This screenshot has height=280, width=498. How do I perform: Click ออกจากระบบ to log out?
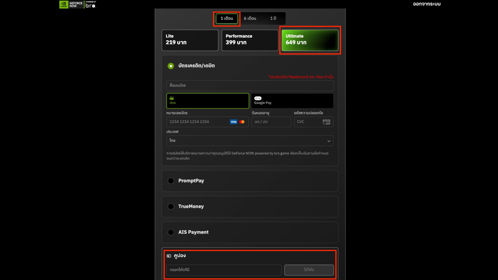click(x=426, y=4)
